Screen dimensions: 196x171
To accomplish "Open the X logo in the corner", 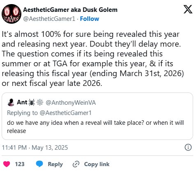I will pyautogui.click(x=188, y=9).
